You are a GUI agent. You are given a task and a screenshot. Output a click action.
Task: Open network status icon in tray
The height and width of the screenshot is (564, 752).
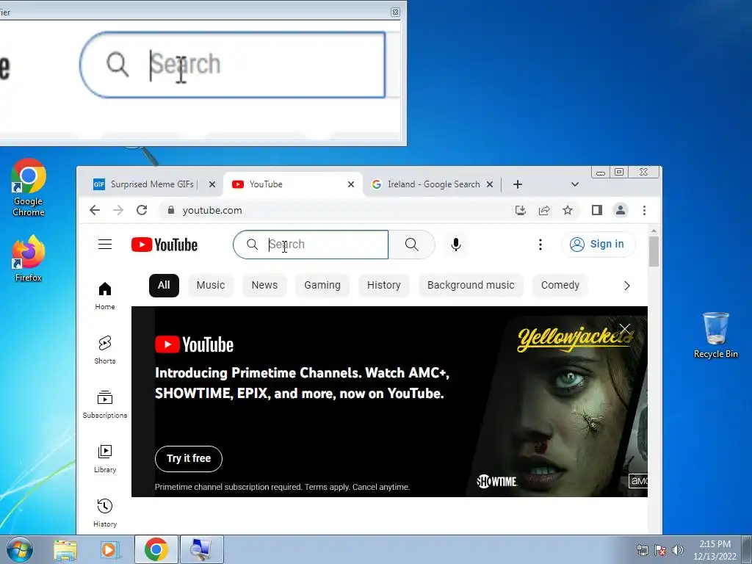click(x=643, y=549)
